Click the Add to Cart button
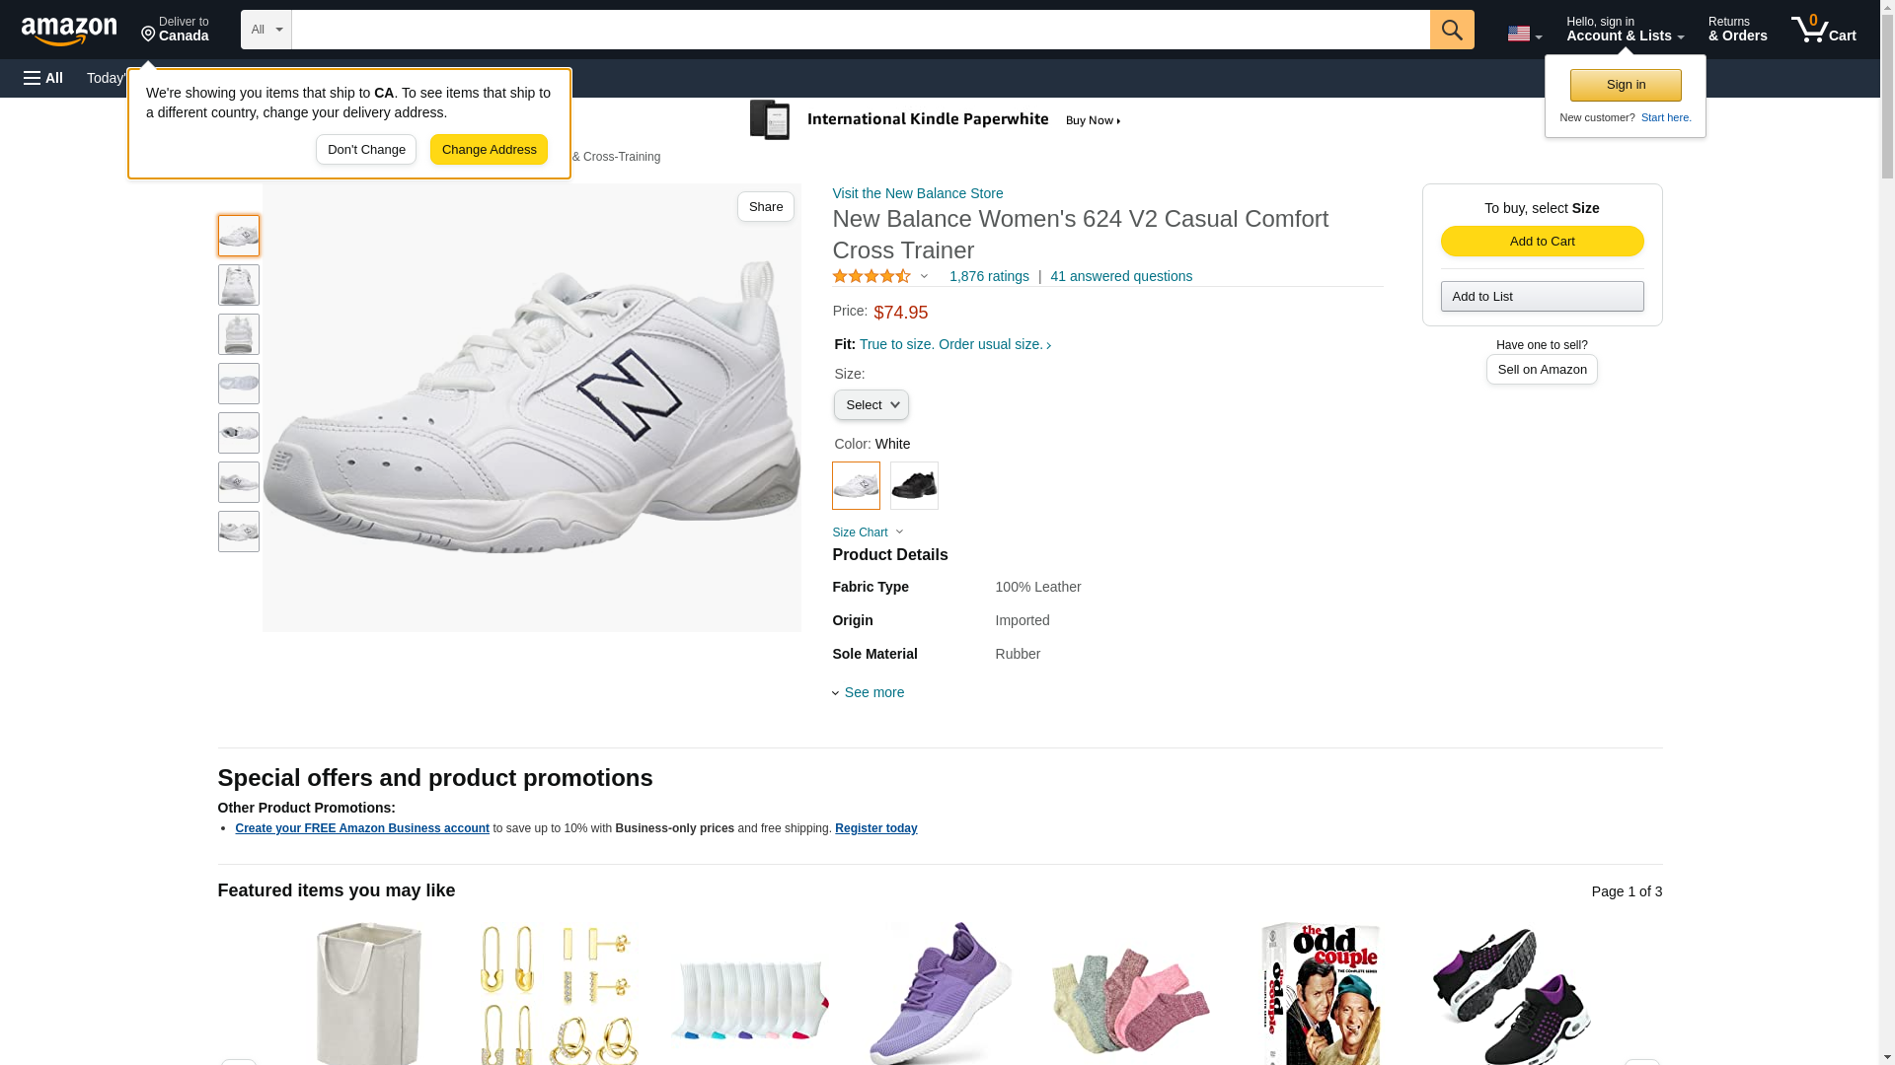This screenshot has height=1065, width=1895. tap(1542, 242)
